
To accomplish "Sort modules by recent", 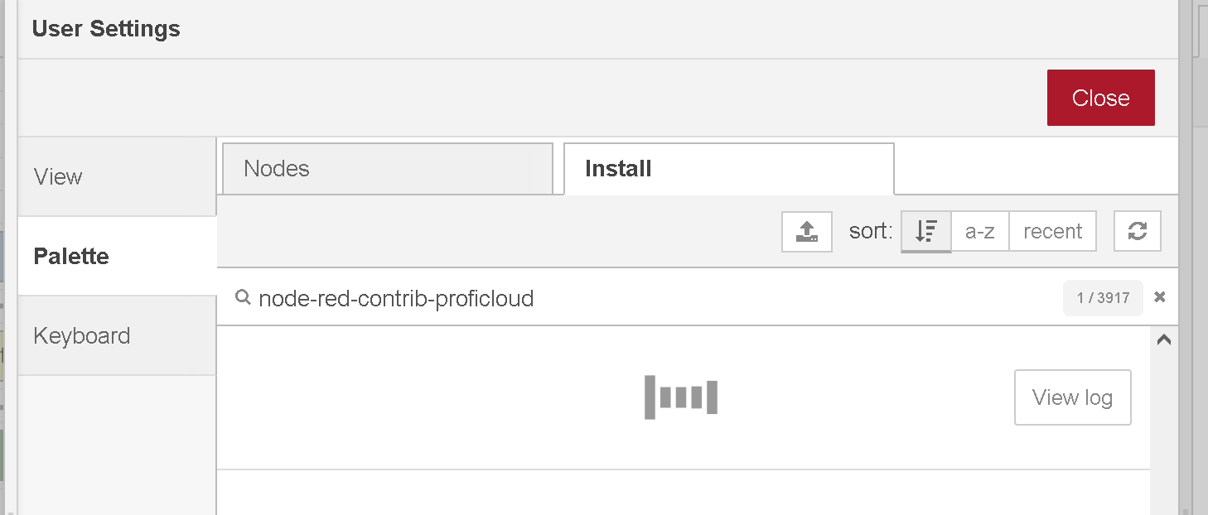I will pyautogui.click(x=1052, y=232).
